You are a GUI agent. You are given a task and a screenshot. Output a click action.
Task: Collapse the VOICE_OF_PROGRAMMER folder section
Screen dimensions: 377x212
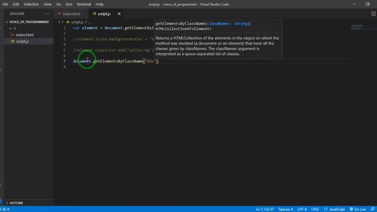[x=29, y=22]
